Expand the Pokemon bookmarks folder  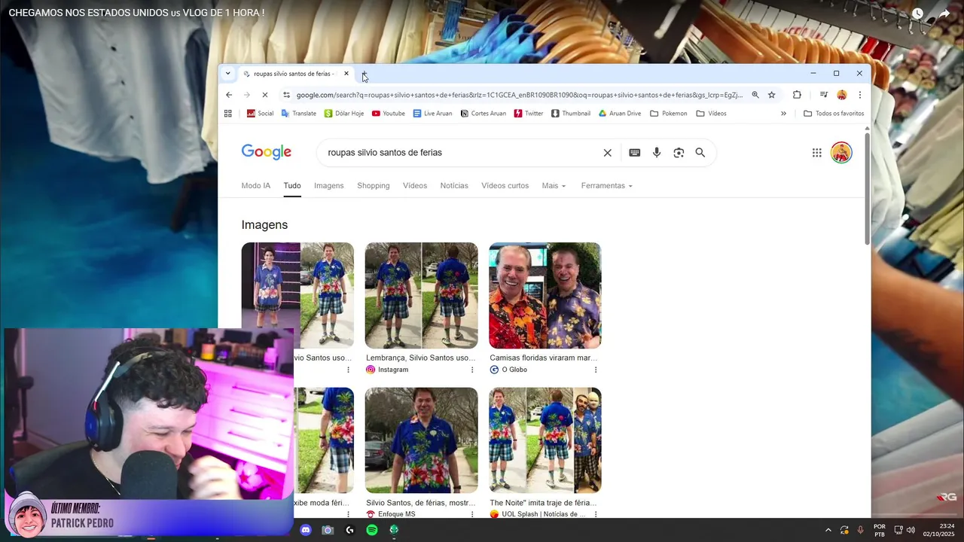pos(669,114)
